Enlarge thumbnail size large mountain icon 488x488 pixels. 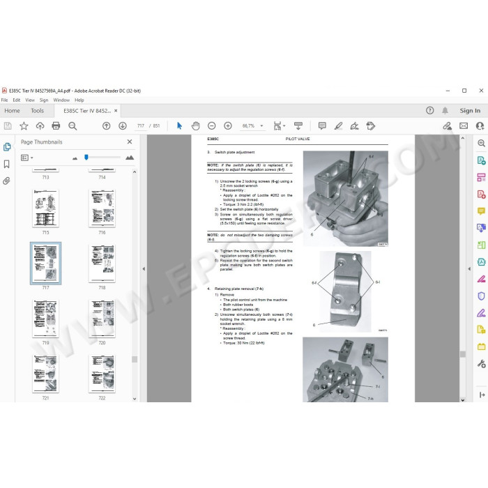(x=130, y=158)
